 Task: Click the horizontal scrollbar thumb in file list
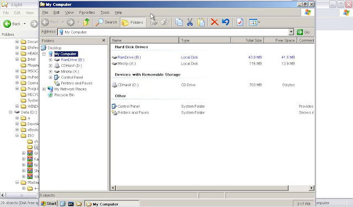pyautogui.click(x=202, y=188)
